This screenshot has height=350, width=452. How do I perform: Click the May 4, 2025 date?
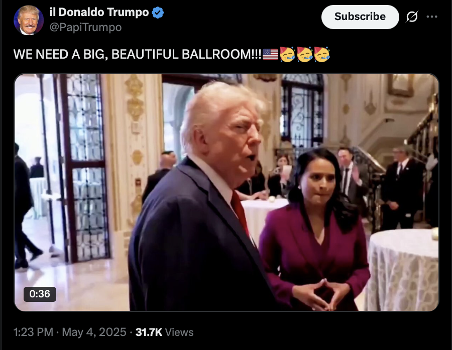[94, 332]
